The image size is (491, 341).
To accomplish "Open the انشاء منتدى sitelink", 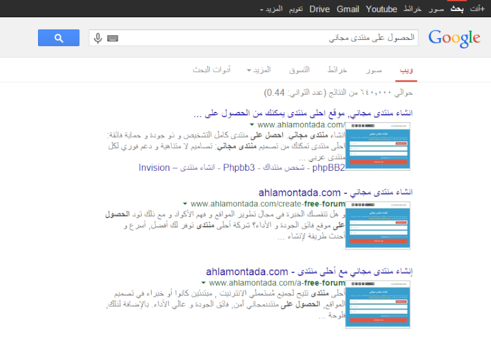I will coord(198,168).
